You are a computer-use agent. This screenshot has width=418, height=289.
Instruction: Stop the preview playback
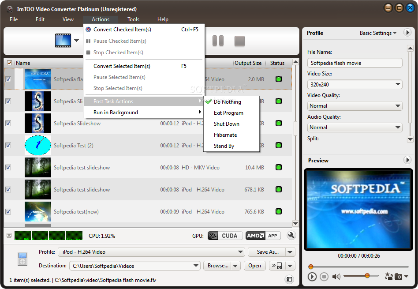(x=324, y=277)
